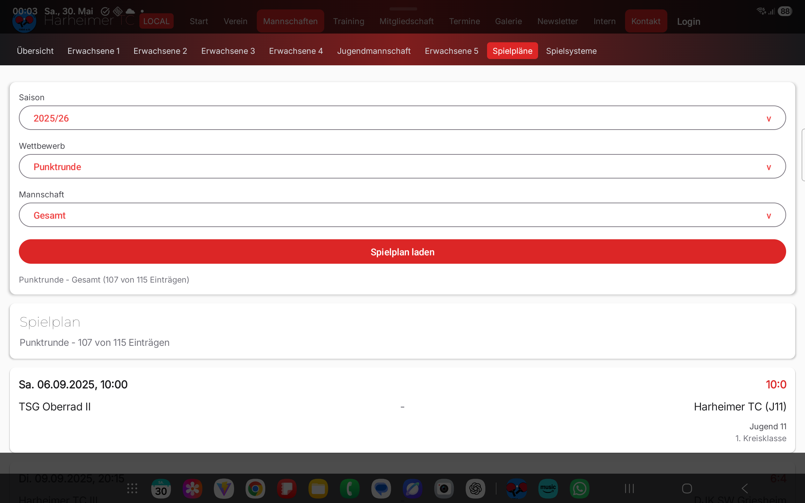Click the Login link
805x503 pixels.
(x=689, y=22)
